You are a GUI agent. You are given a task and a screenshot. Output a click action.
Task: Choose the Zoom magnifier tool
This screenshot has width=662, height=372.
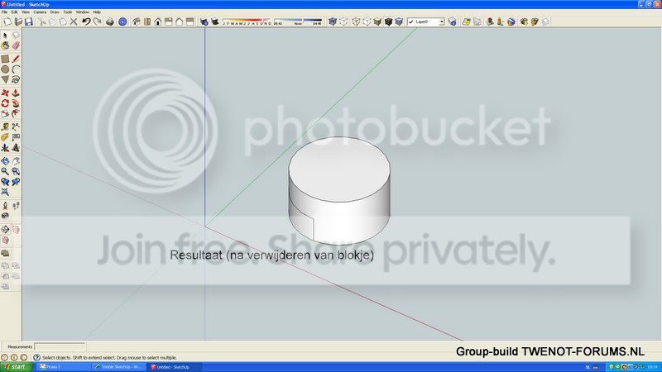coord(5,171)
